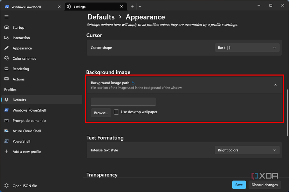
Task: Select the Azure Cloud Shell profile
Action: (27, 131)
